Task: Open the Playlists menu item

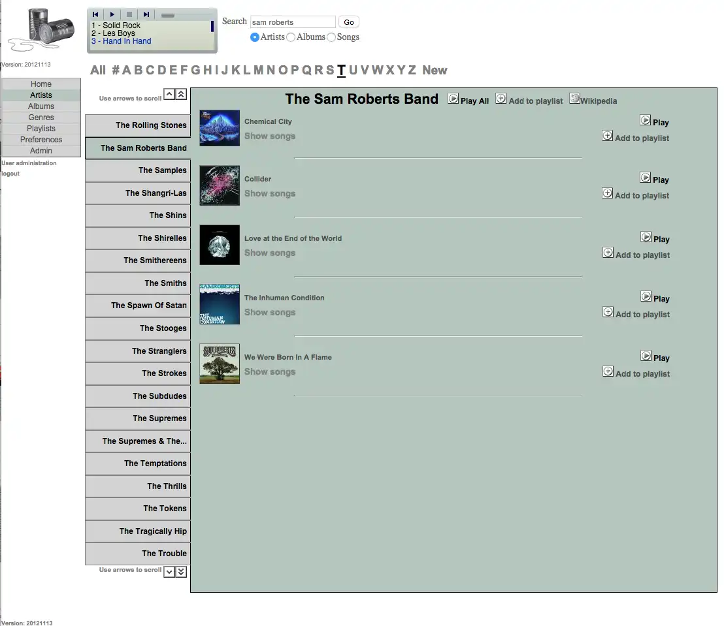Action: point(41,128)
